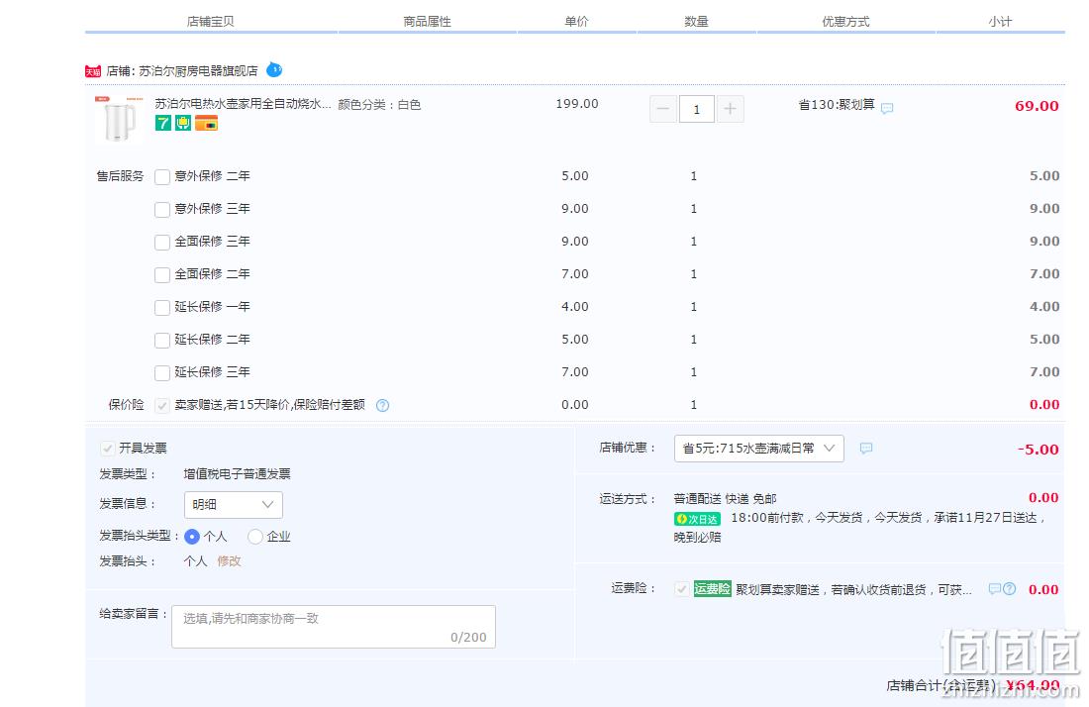Click the Tmall logo icon beside store name

pyautogui.click(x=93, y=71)
